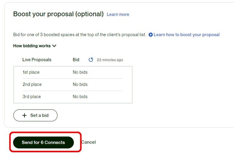The width and height of the screenshot is (234, 158).
Task: Expand the How bidding works chevron
Action: pyautogui.click(x=54, y=46)
